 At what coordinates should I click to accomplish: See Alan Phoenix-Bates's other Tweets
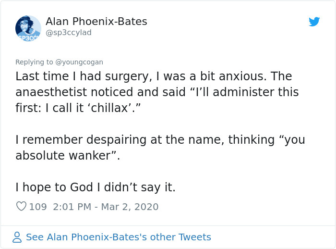[119, 237]
